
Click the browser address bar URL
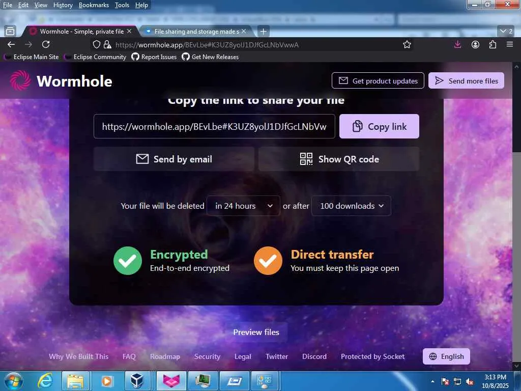coord(207,45)
